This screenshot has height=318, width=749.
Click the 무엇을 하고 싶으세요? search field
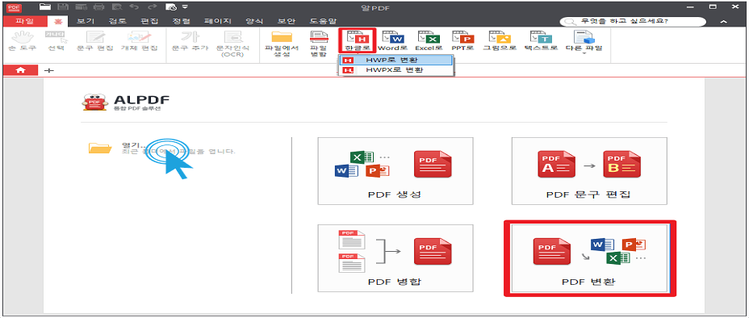coord(633,22)
